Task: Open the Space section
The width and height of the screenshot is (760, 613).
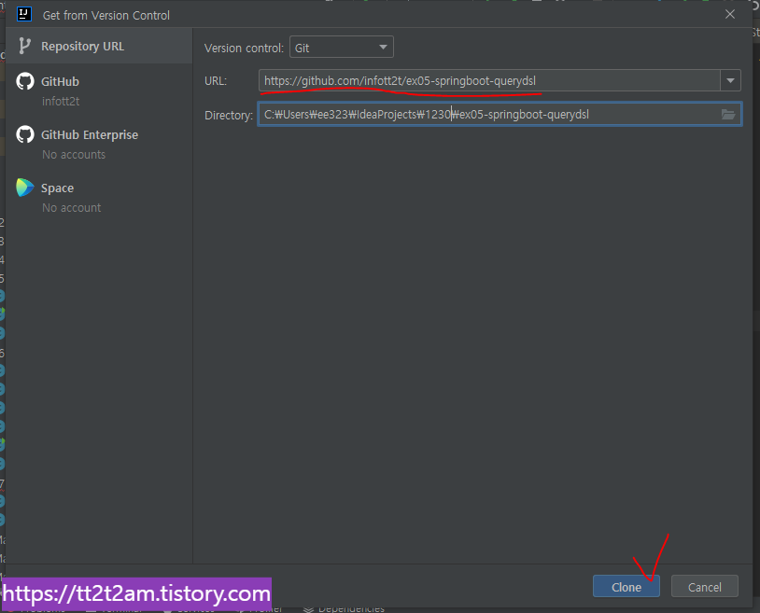Action: (x=99, y=197)
